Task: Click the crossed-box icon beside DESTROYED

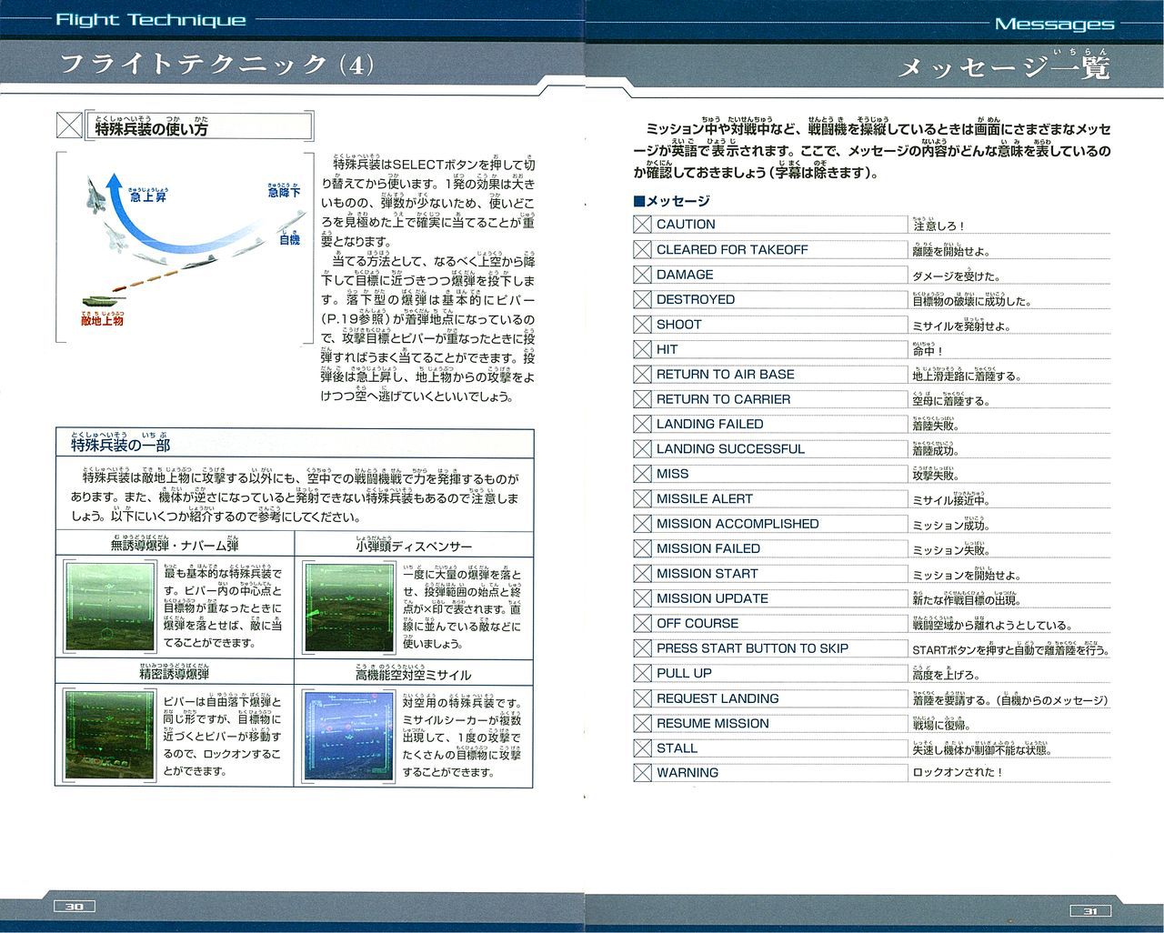Action: pos(642,299)
